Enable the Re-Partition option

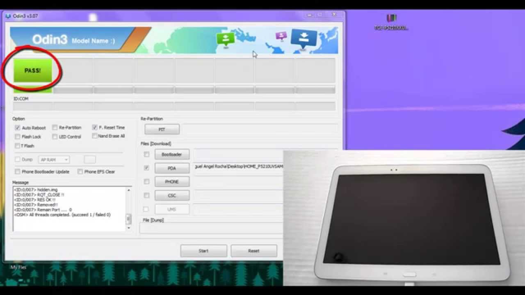point(55,127)
